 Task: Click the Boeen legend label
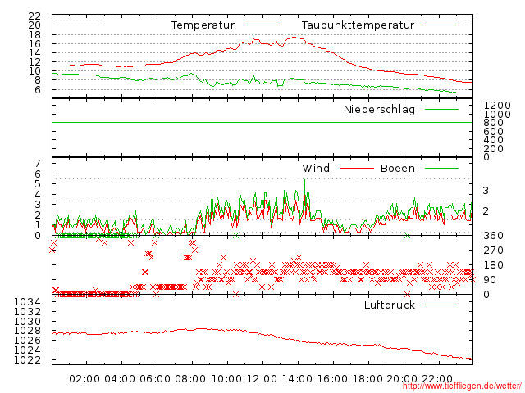click(398, 168)
